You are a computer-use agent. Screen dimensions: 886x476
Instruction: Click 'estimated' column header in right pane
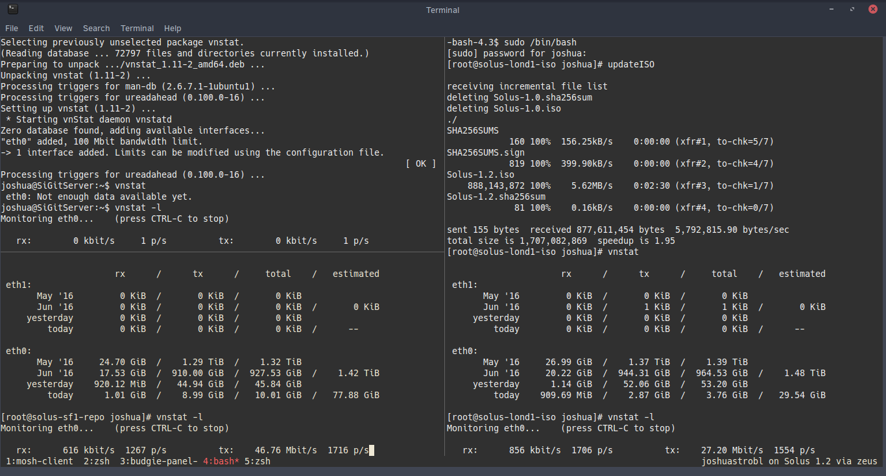coord(802,274)
